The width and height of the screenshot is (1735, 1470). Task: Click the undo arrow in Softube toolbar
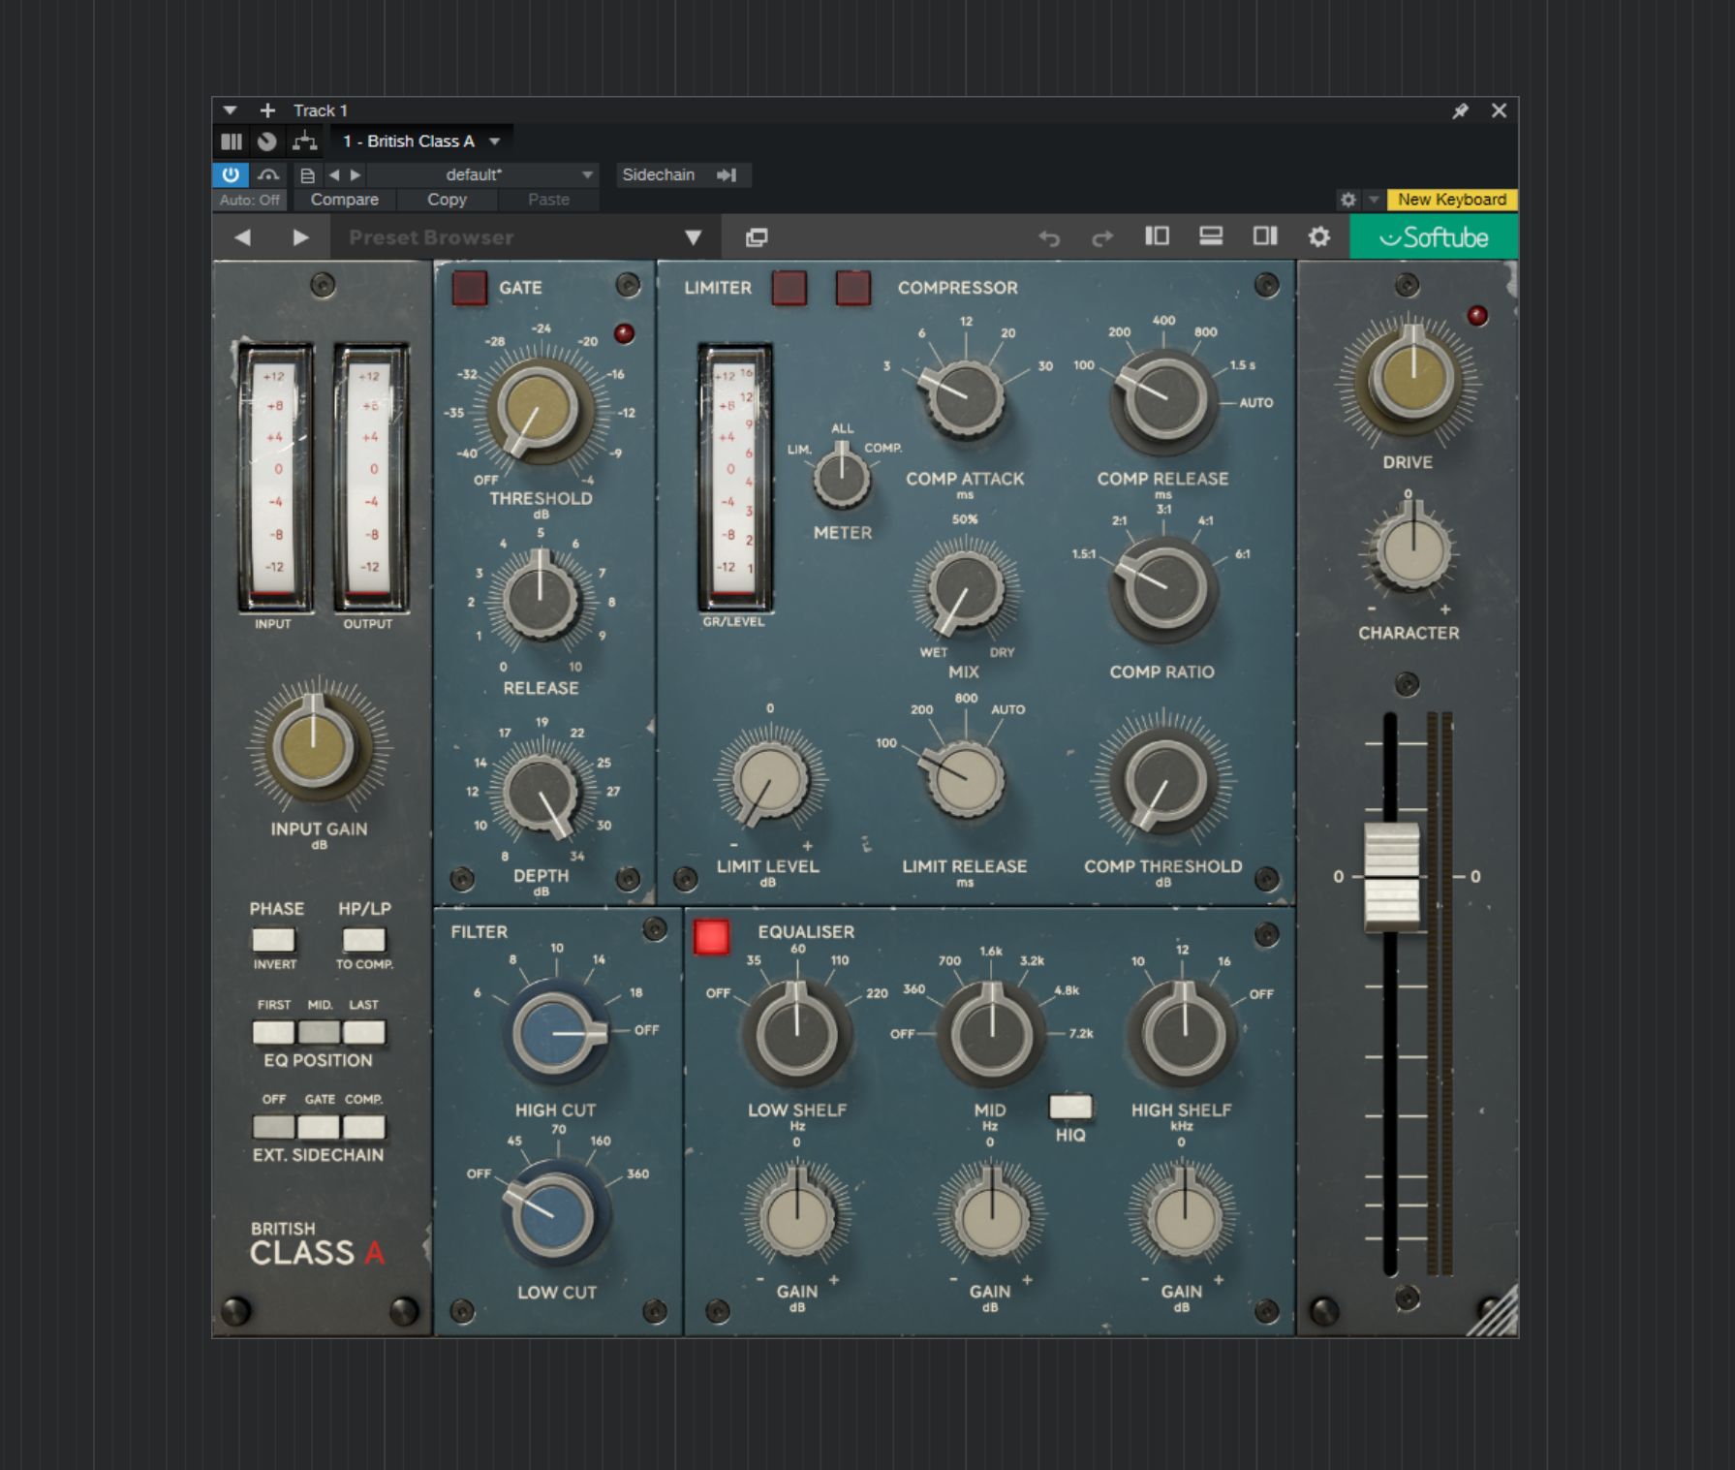tap(1049, 237)
